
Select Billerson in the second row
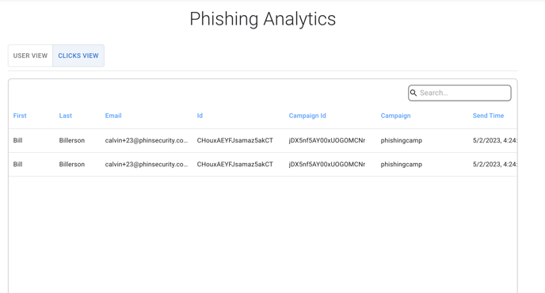tap(72, 165)
